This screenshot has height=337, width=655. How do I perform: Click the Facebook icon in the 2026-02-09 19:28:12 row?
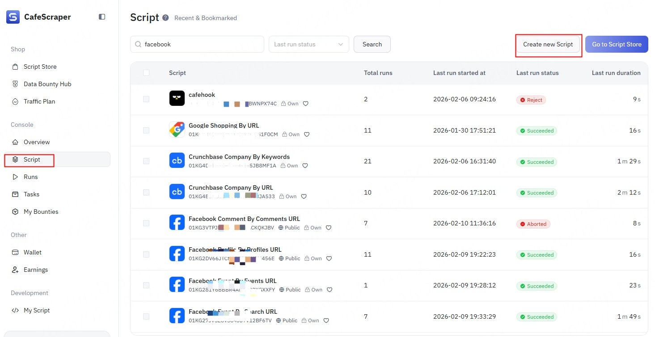177,284
